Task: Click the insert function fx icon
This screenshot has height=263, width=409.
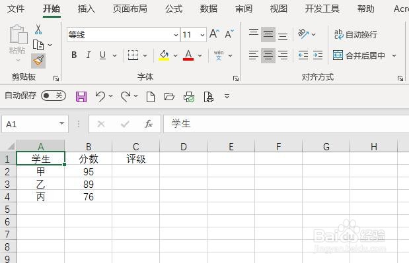Action: (x=149, y=124)
